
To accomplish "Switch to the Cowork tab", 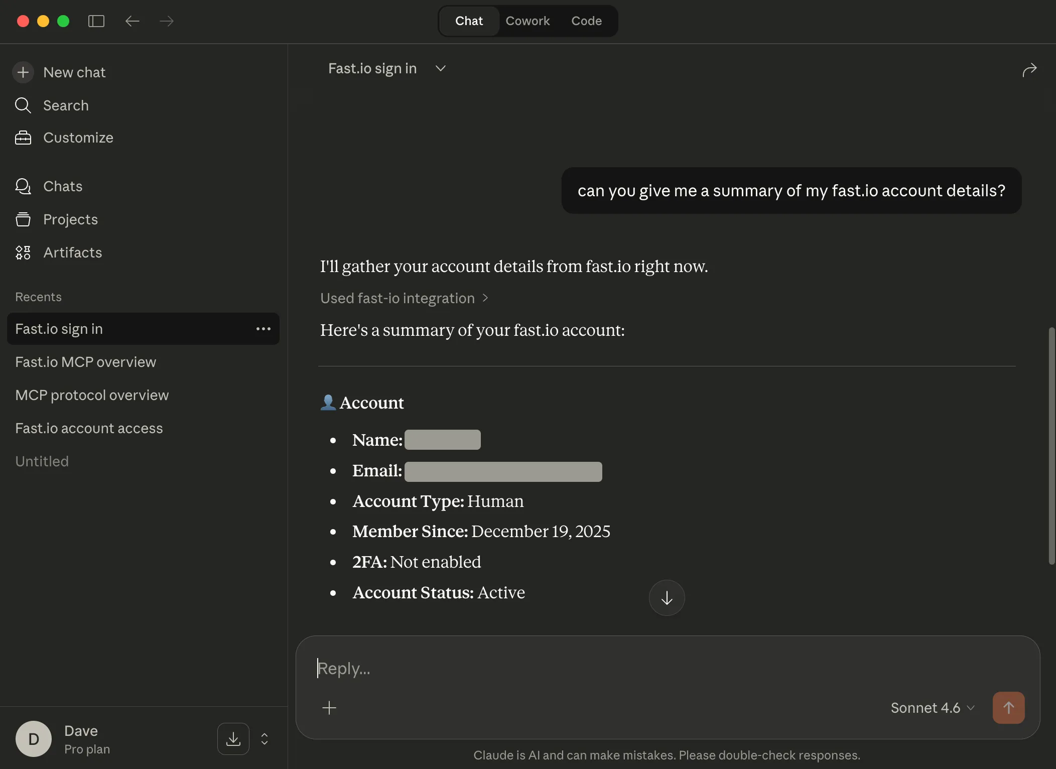I will (528, 21).
